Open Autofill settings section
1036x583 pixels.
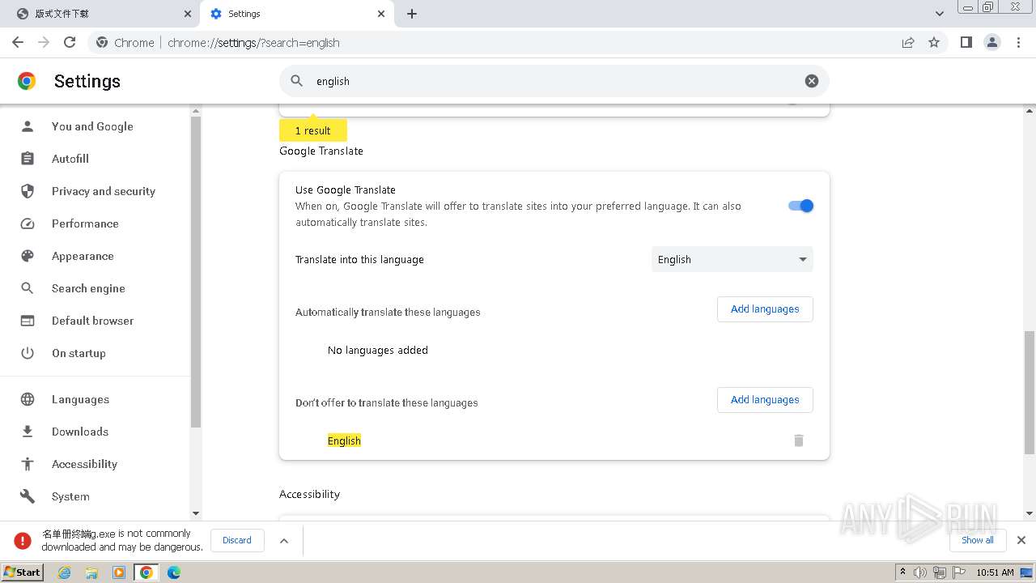[70, 159]
